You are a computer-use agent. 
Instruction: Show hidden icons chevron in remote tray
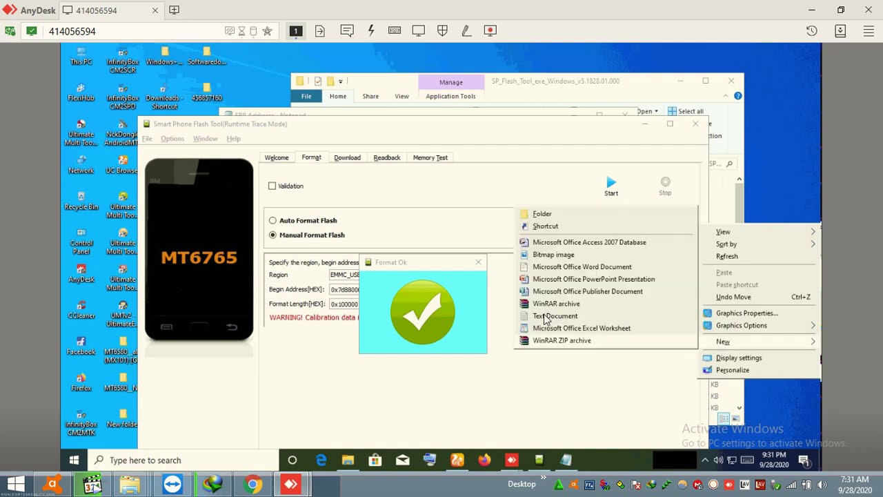[x=705, y=460]
